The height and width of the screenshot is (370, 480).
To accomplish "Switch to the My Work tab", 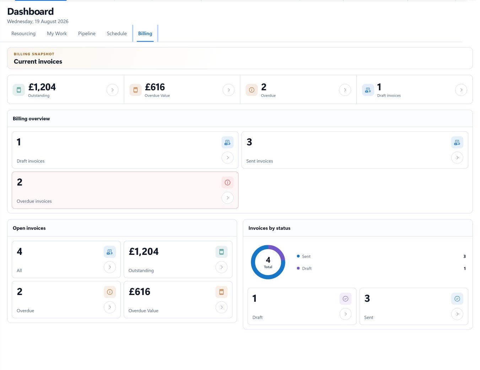I will (57, 33).
